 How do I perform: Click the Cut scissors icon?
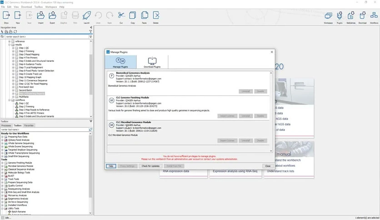(121, 15)
